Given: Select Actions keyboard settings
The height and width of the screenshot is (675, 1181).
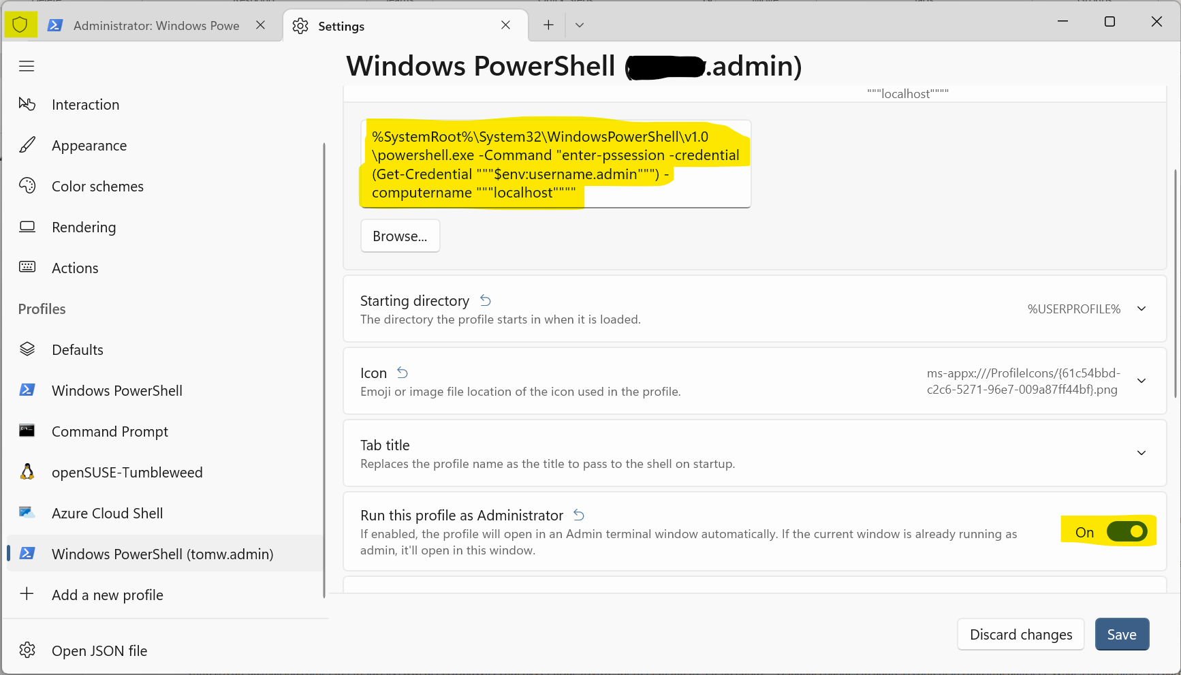Looking at the screenshot, I should point(75,268).
